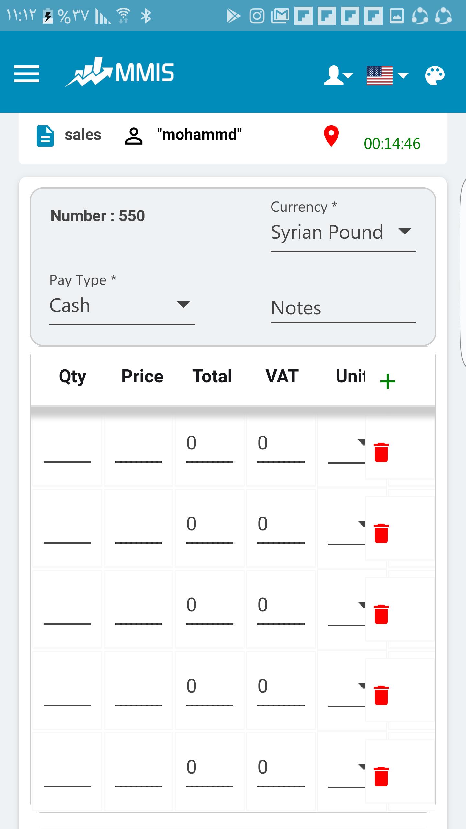
Task: Click the red location pin icon
Action: pos(331,136)
